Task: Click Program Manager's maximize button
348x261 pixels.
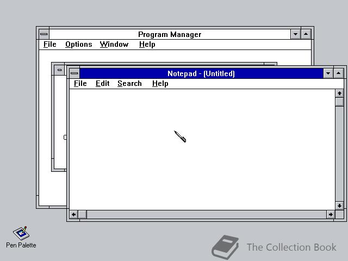Action: click(x=306, y=34)
